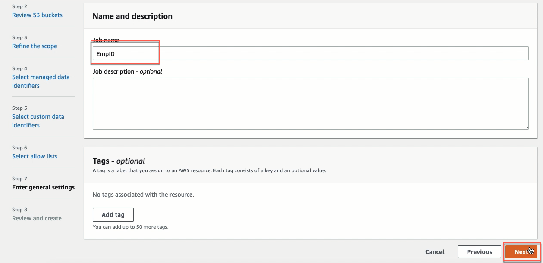Focus the Job description text area

(311, 103)
